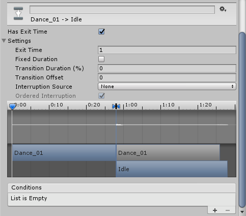Click the scroll down arrow of the inspector

point(242,212)
